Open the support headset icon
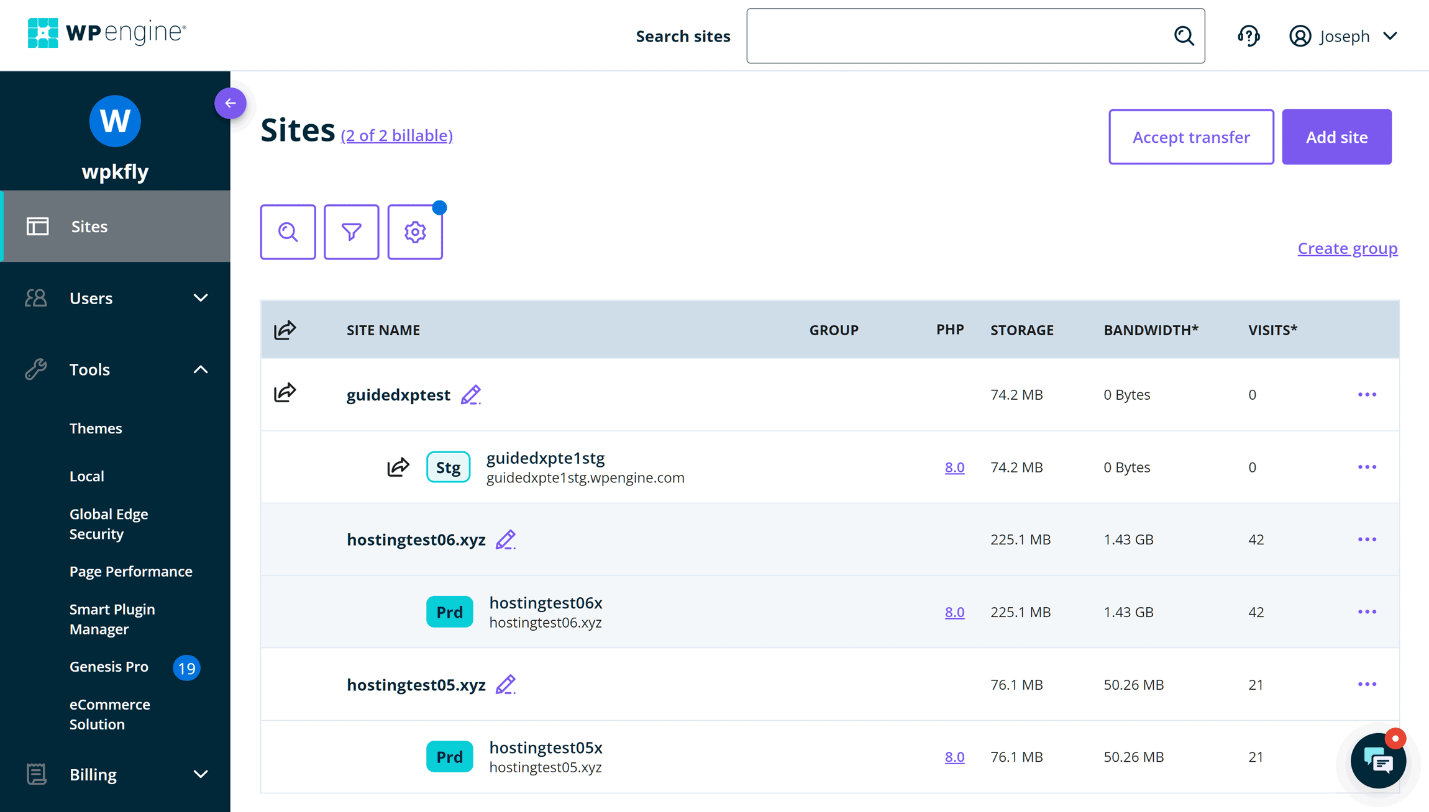 1248,36
